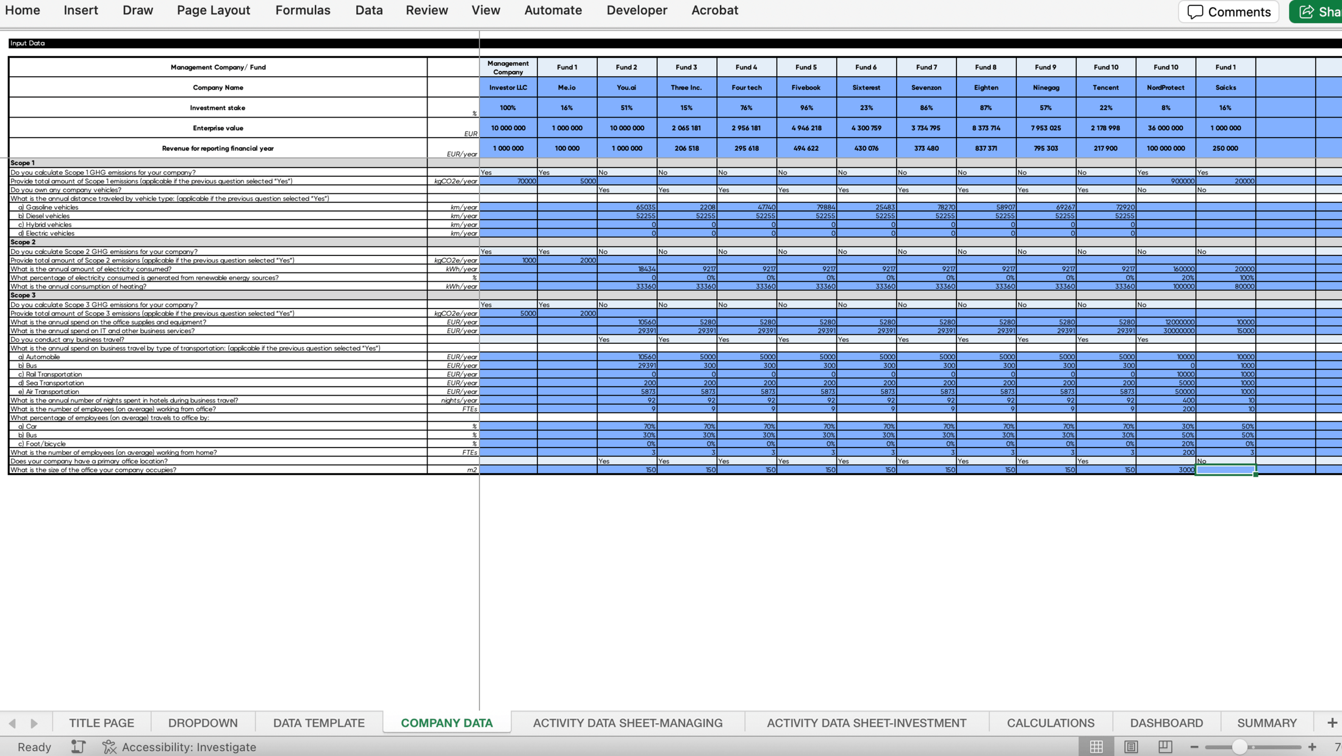Viewport: 1342px width, 756px height.
Task: Select the You.ai company name cell
Action: click(x=627, y=87)
